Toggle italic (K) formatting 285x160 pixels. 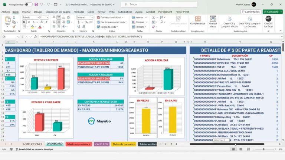(x=29, y=22)
